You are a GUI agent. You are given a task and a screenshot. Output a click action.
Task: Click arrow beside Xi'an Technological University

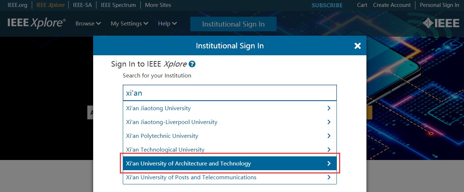coord(329,149)
